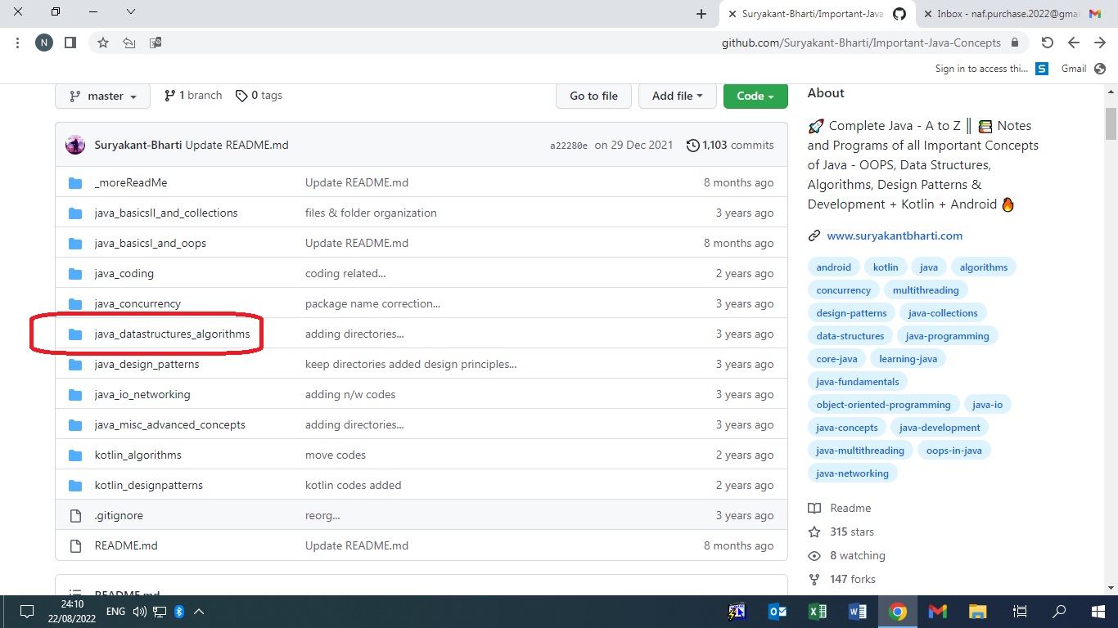
Task: Open the master branch selector
Action: click(101, 96)
